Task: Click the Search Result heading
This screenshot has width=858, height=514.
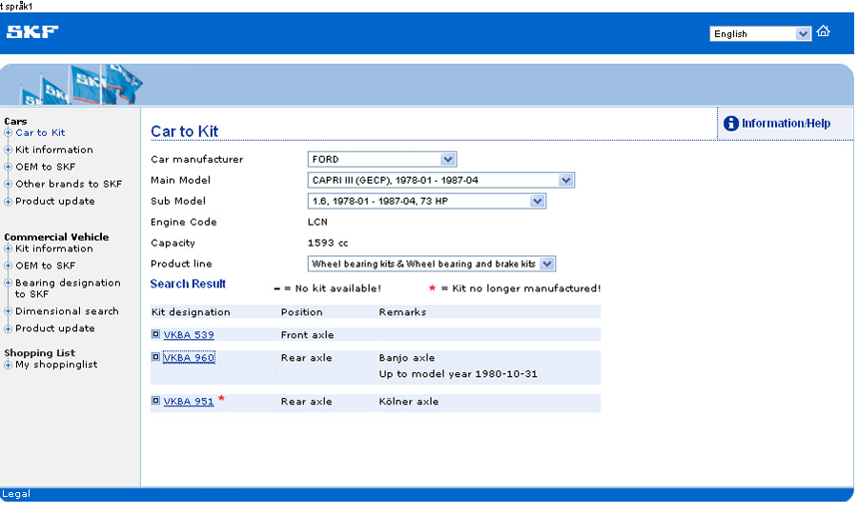Action: tap(188, 284)
